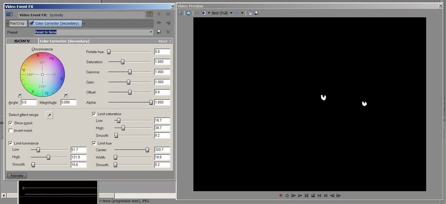Click the select effect range eyedropper
Viewport: 446px width, 204px height.
[49, 115]
